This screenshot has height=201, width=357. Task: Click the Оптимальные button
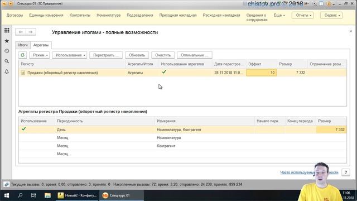(195, 55)
